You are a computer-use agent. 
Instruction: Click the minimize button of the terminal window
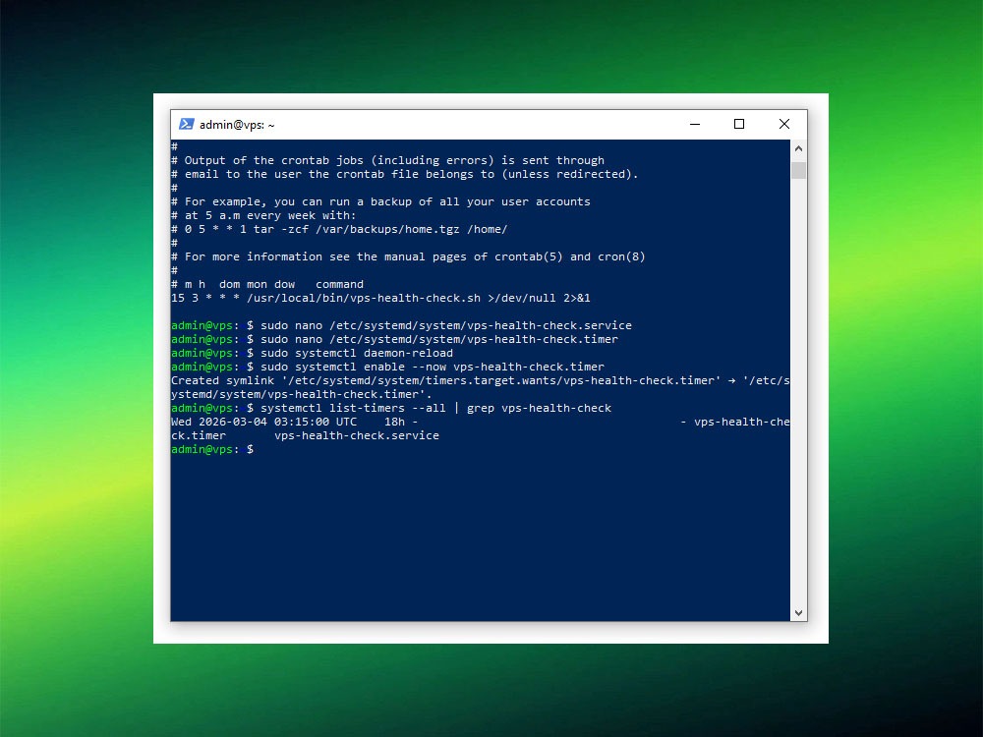point(695,124)
